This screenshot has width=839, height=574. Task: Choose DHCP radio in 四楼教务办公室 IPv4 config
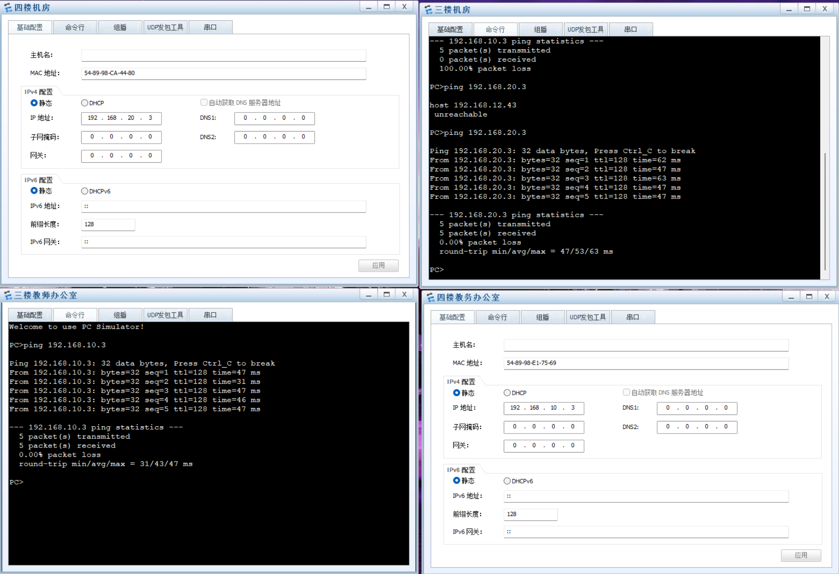pos(507,393)
